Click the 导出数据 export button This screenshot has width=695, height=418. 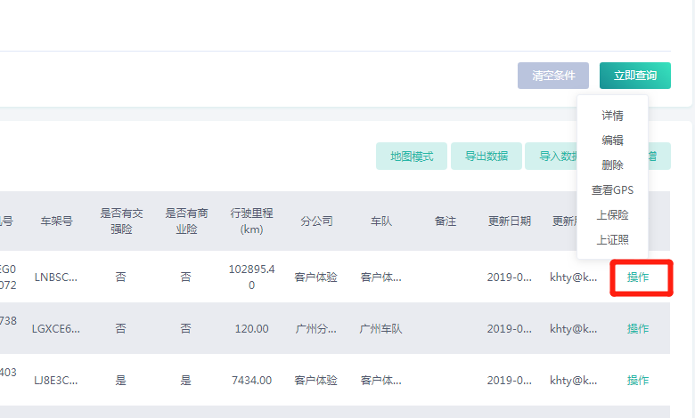point(486,157)
